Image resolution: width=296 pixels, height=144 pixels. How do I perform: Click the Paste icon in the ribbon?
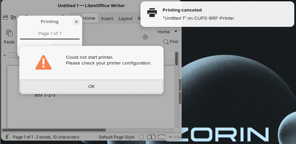click(x=9, y=34)
